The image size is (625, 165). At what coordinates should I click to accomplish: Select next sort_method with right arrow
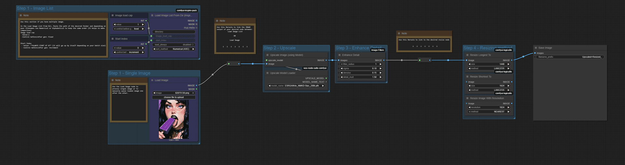tap(193, 49)
